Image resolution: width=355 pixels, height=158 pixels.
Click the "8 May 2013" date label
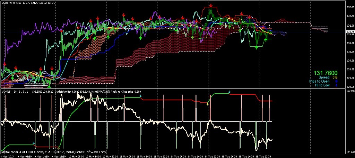click(7, 156)
